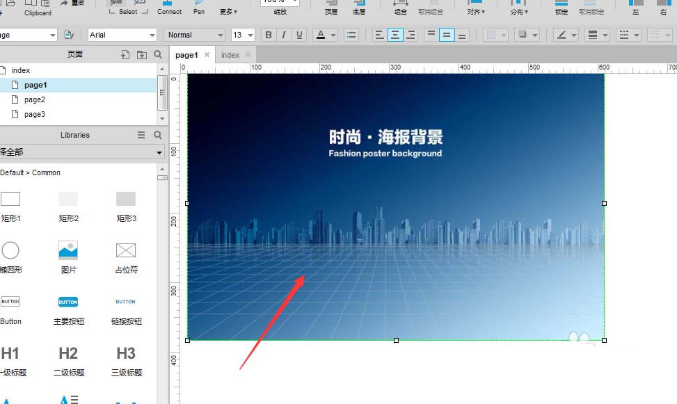Open the Normal font style dropdown

(x=194, y=35)
